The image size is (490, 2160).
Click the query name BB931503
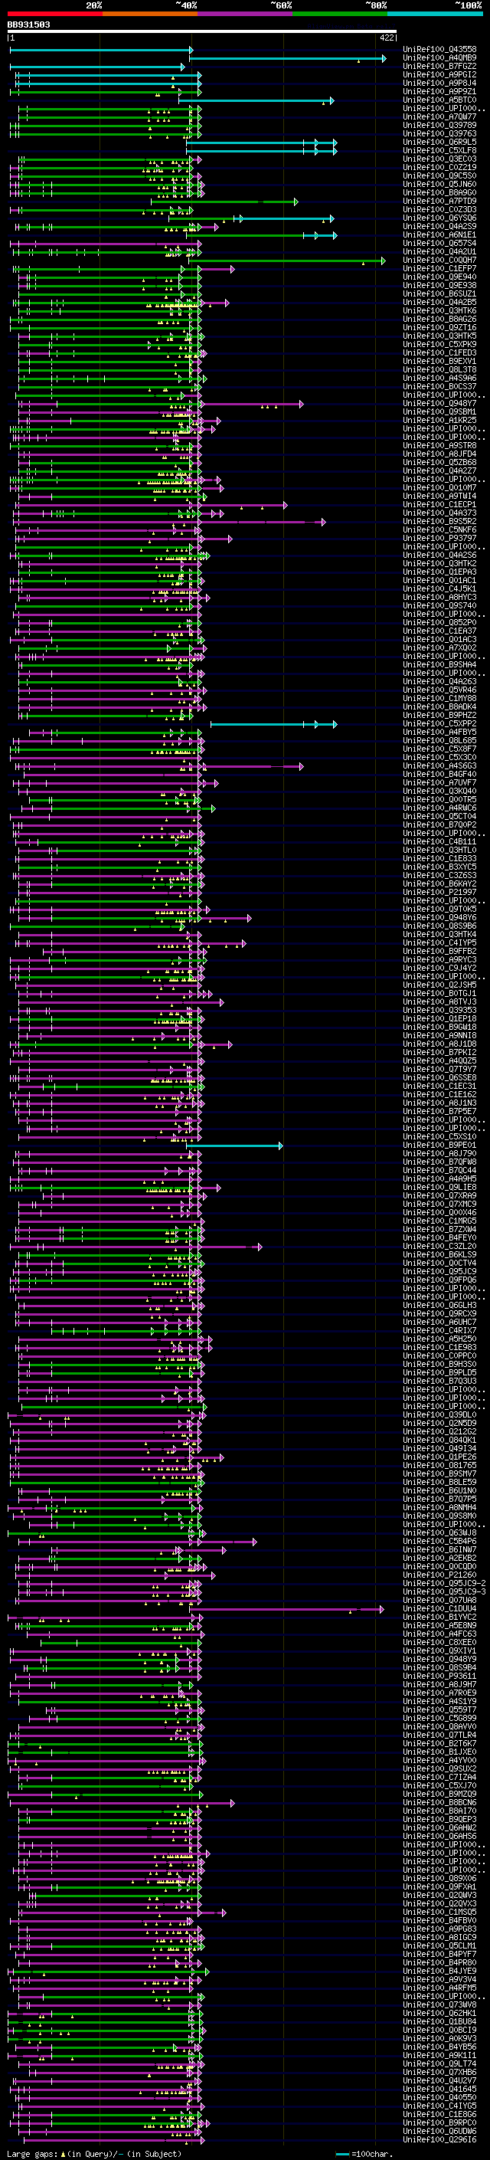pyautogui.click(x=28, y=25)
